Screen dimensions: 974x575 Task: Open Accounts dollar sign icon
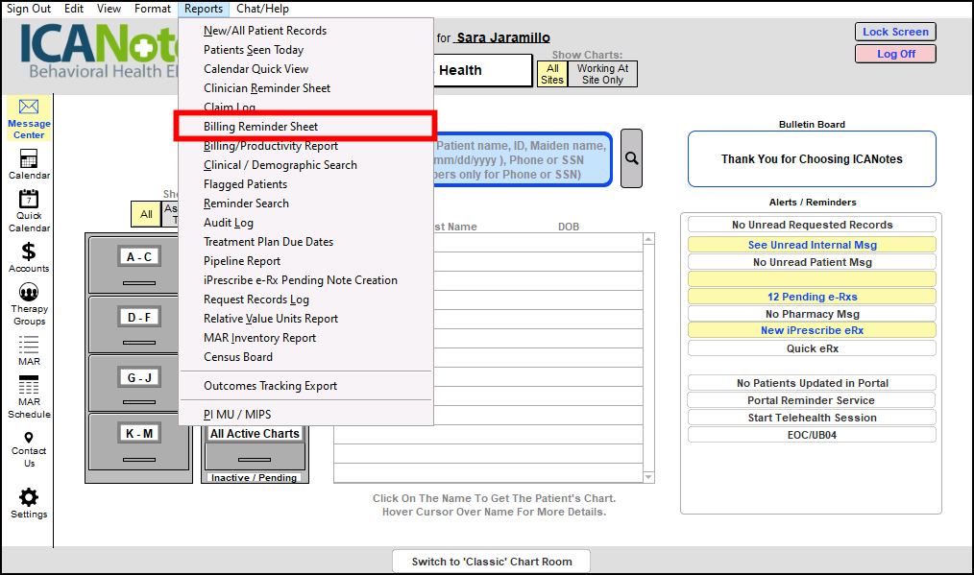29,252
